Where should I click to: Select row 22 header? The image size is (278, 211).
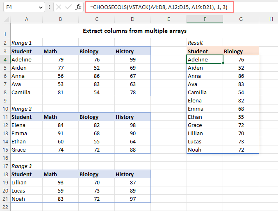click(x=5, y=207)
